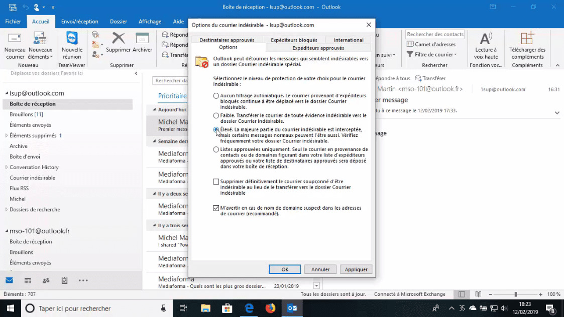This screenshot has height=317, width=564.
Task: Expand Éléments supprimés folder
Action: click(7, 135)
